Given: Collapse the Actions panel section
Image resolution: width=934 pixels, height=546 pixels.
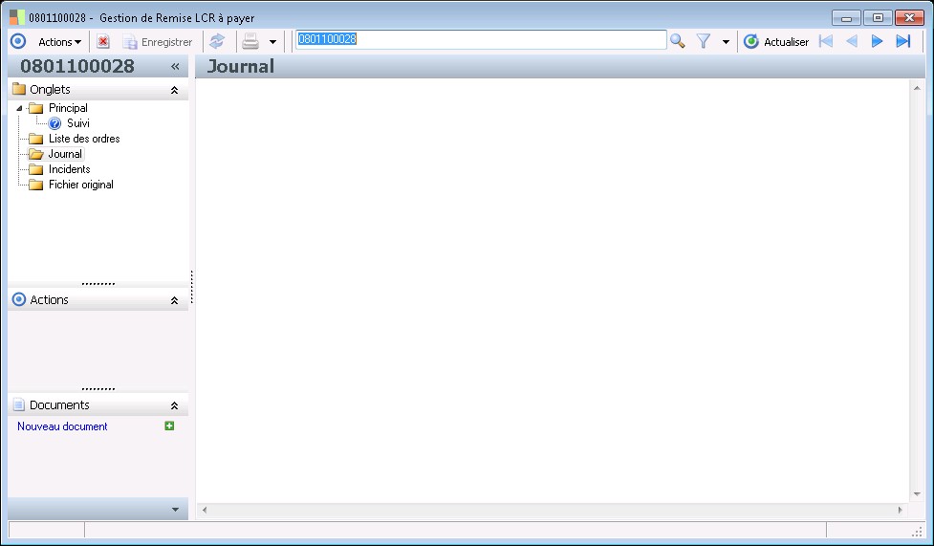Looking at the screenshot, I should click(175, 300).
